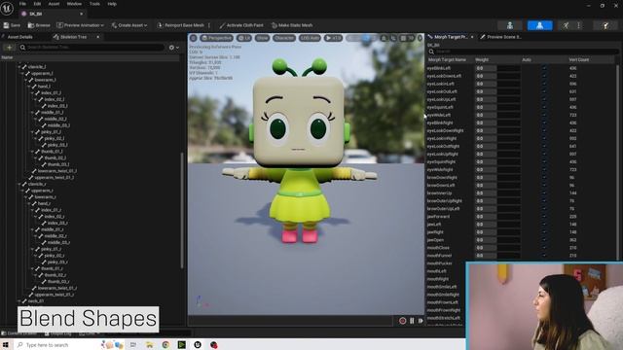
Task: Open the Window menu
Action: (x=74, y=4)
